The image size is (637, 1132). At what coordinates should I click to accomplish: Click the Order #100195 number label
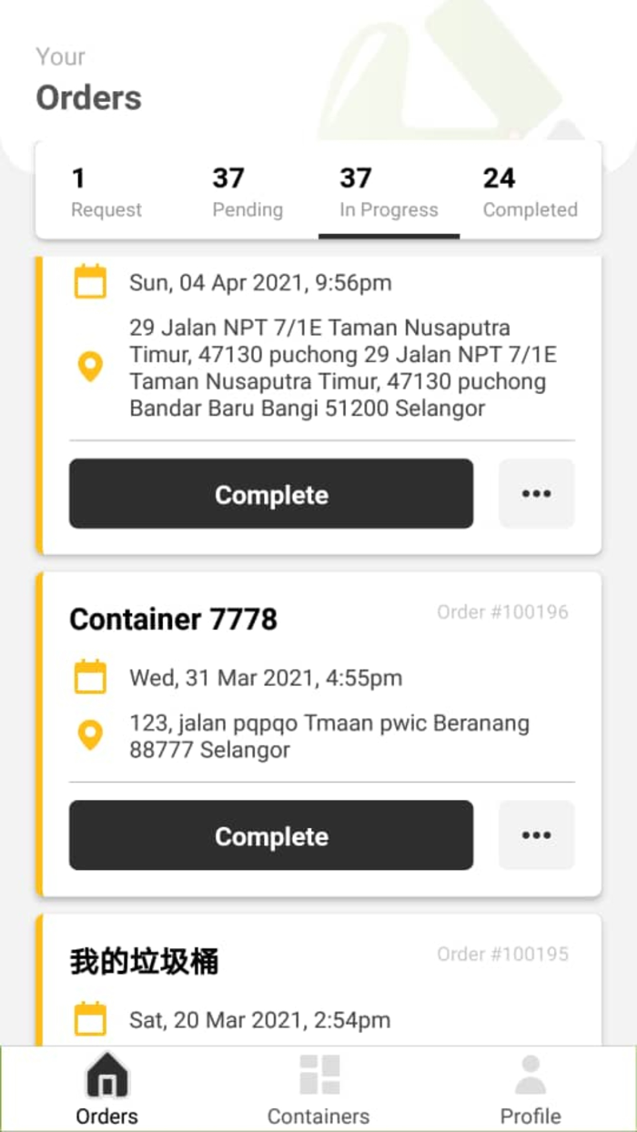click(x=502, y=954)
